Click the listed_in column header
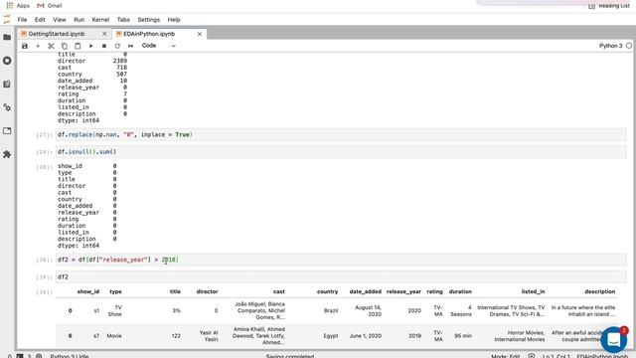The height and width of the screenshot is (358, 636). tap(533, 291)
